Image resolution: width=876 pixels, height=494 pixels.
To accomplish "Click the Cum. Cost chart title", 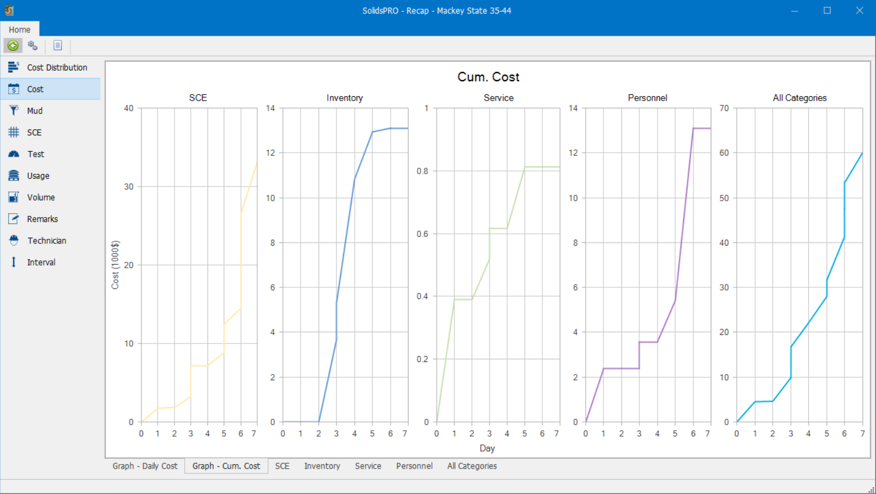I will tap(488, 77).
